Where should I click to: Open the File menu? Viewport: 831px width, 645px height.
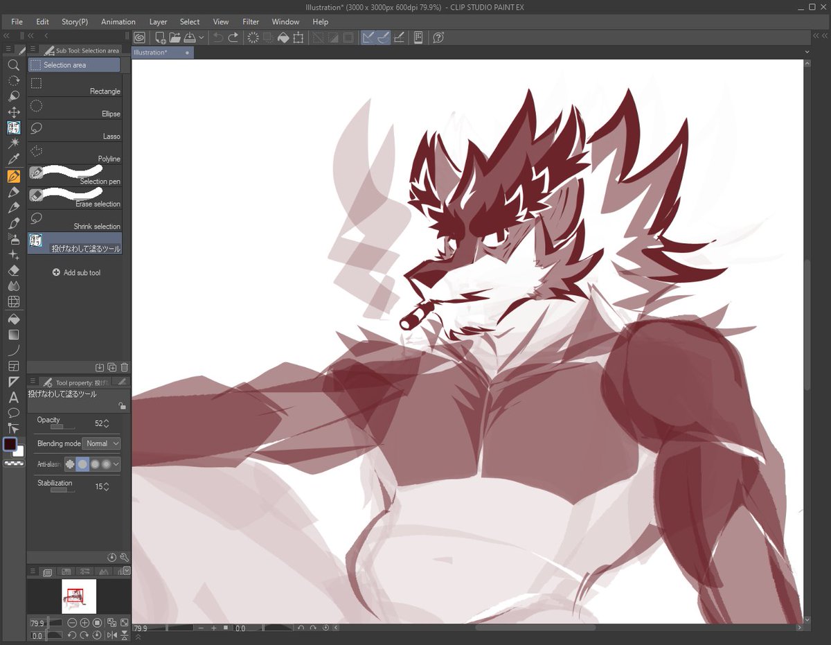pyautogui.click(x=17, y=21)
